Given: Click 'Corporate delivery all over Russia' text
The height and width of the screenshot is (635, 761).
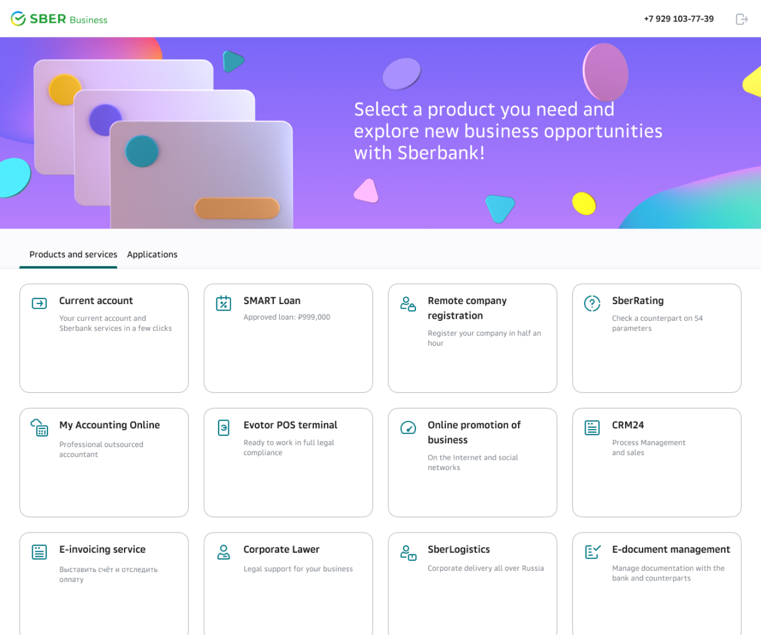Looking at the screenshot, I should point(486,568).
